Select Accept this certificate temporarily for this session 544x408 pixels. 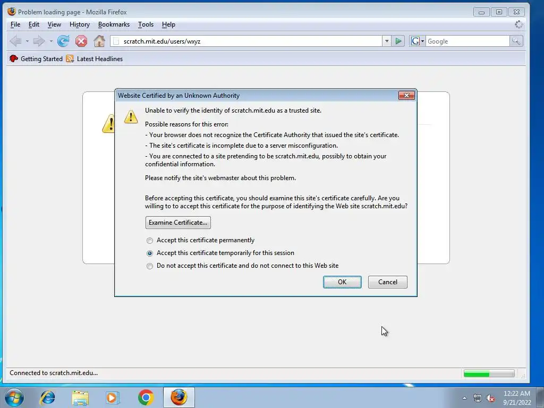(149, 253)
